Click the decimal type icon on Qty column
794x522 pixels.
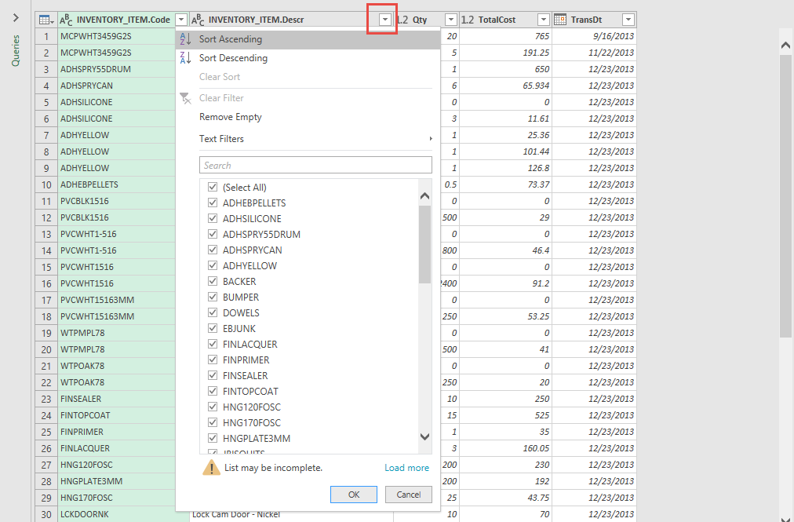point(401,20)
